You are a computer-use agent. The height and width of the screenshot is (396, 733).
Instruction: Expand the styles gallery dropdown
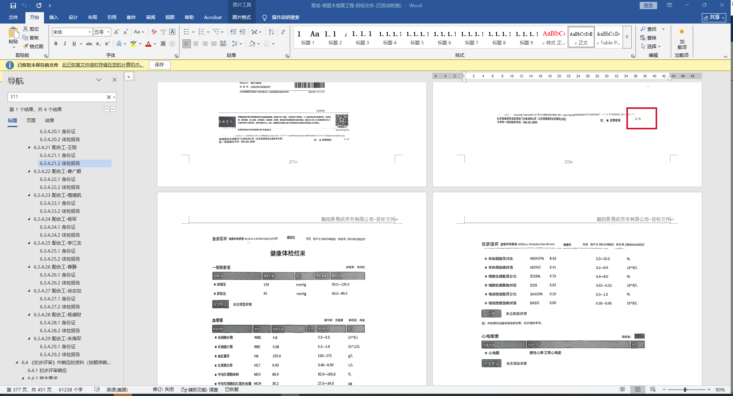(x=627, y=37)
